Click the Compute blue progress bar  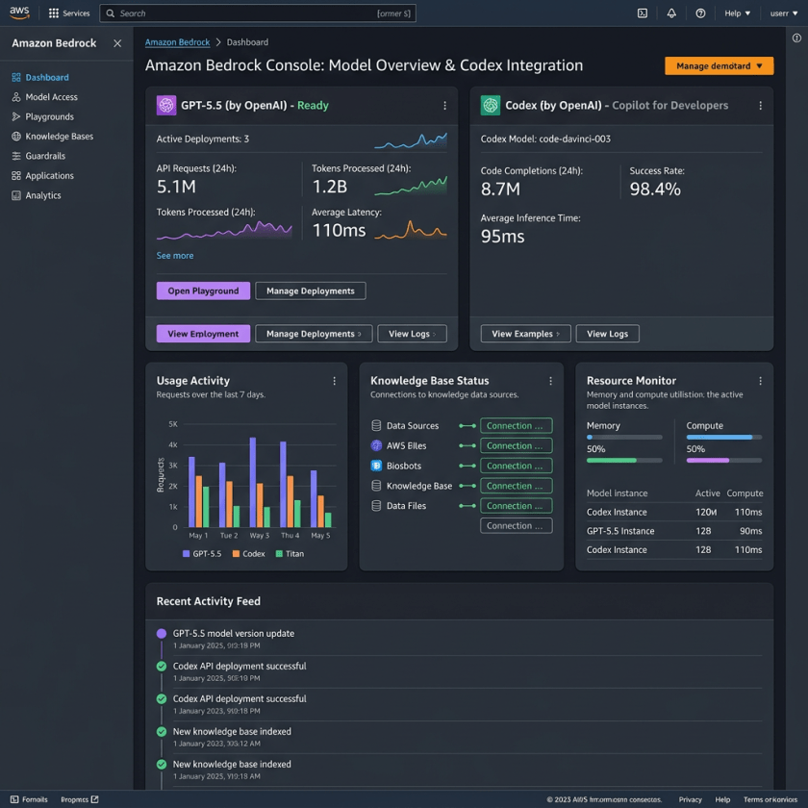point(724,438)
